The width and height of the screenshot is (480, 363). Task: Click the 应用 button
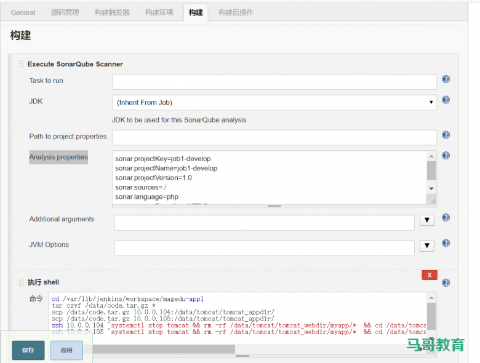point(66,350)
